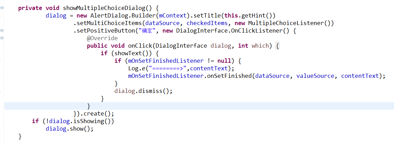The height and width of the screenshot is (144, 394).
Task: Click the this keyword before getHint
Action: [x=231, y=15]
